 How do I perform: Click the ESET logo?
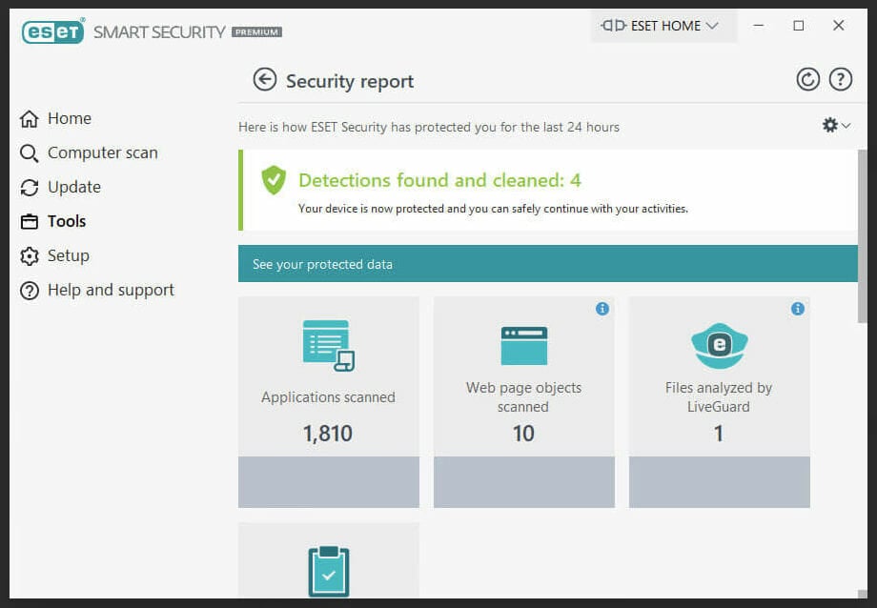(x=53, y=31)
